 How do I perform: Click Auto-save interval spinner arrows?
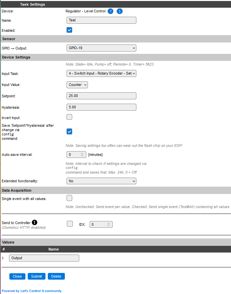(x=82, y=155)
